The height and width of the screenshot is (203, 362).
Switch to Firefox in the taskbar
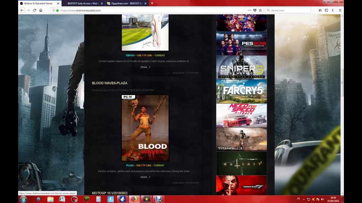tap(134, 199)
